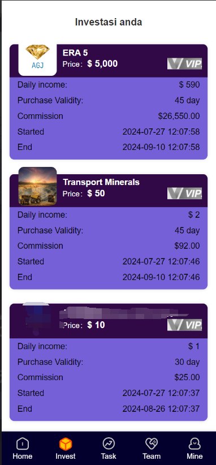The image size is (216, 465).
Task: Click the VIP badge on ERA 5 card
Action: tap(184, 64)
